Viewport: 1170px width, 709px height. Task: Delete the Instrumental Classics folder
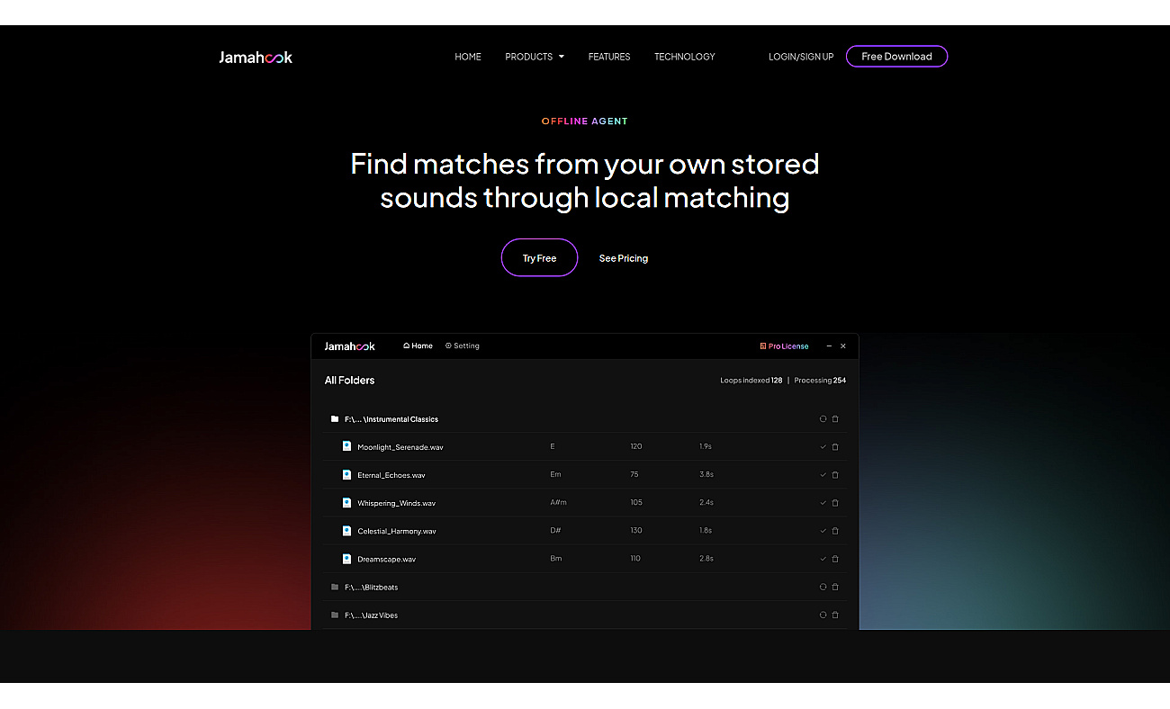pyautogui.click(x=835, y=419)
